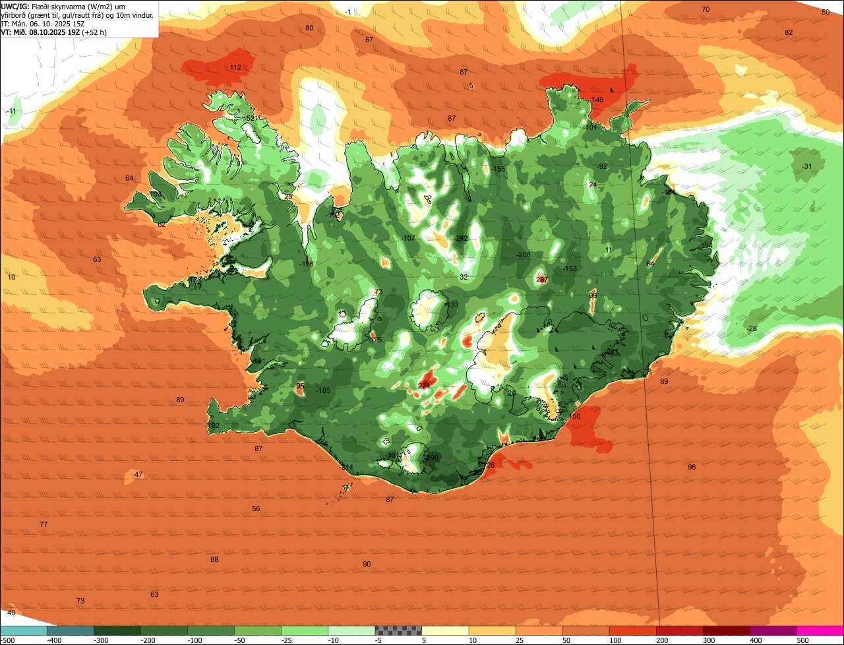Click the flux value '49' in the bottom-left corner

click(x=11, y=613)
